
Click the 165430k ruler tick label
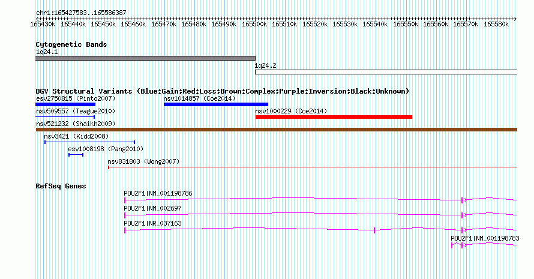(43, 24)
